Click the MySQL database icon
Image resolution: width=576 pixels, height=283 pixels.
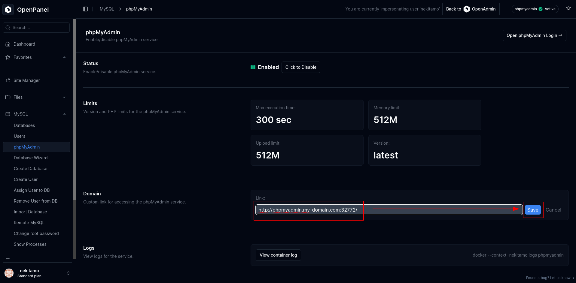[x=8, y=114]
